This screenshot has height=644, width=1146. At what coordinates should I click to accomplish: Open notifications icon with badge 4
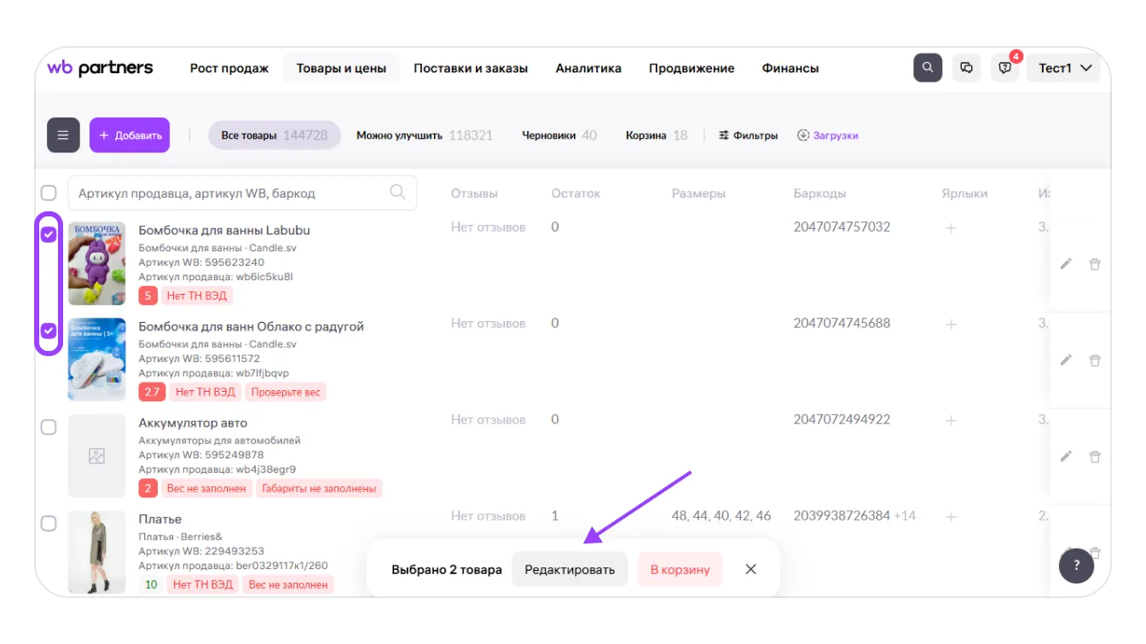point(1005,68)
